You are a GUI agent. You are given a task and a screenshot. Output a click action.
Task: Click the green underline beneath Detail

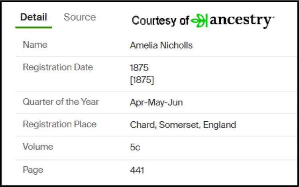tap(33, 27)
